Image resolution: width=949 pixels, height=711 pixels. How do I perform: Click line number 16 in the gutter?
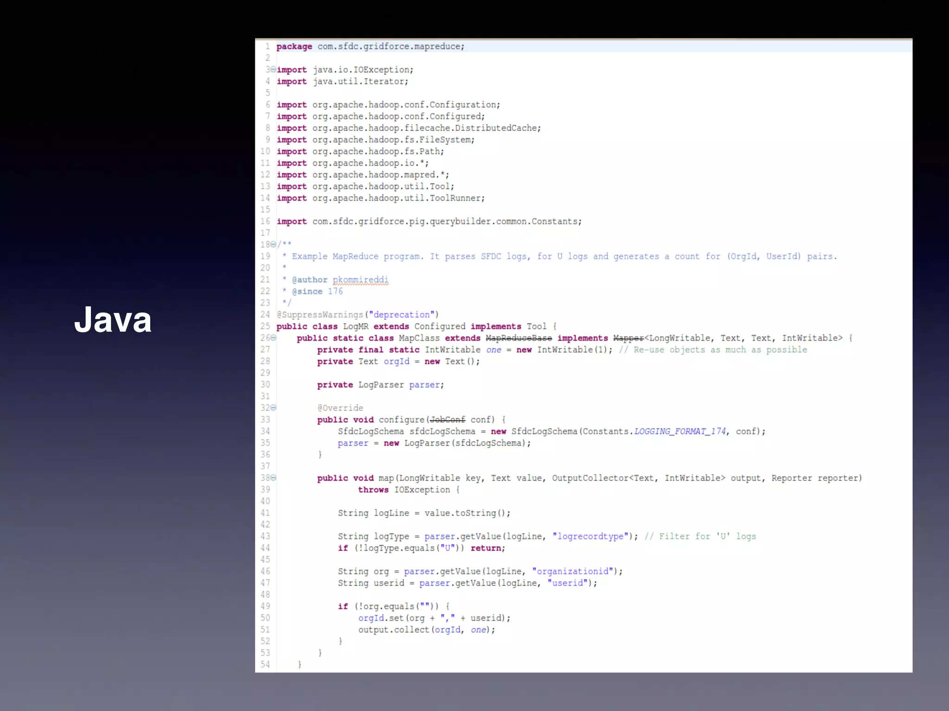click(x=265, y=221)
